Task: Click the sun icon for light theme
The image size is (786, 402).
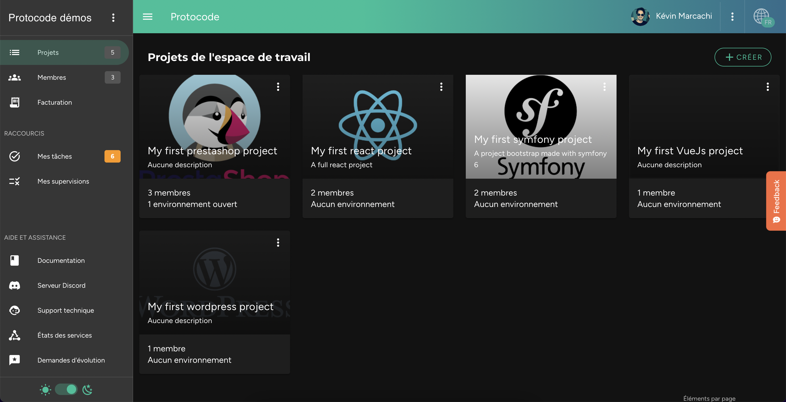Action: [x=45, y=390]
